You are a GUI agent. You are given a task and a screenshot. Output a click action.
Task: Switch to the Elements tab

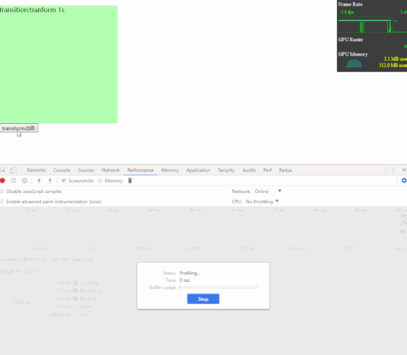[36, 170]
